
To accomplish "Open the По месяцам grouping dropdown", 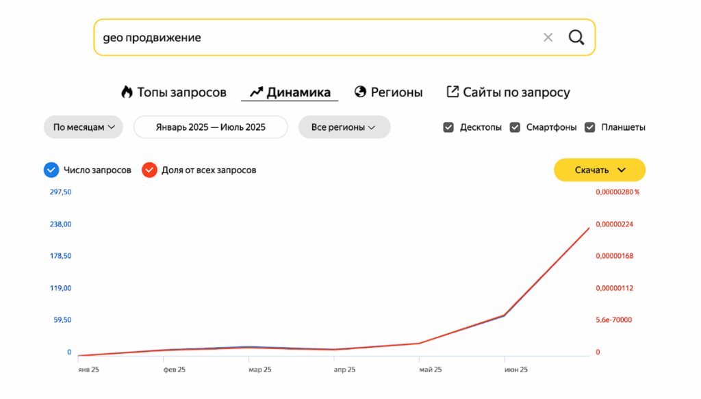I will [84, 127].
